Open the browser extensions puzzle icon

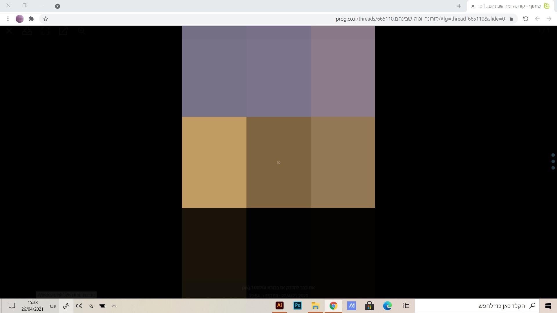click(31, 19)
